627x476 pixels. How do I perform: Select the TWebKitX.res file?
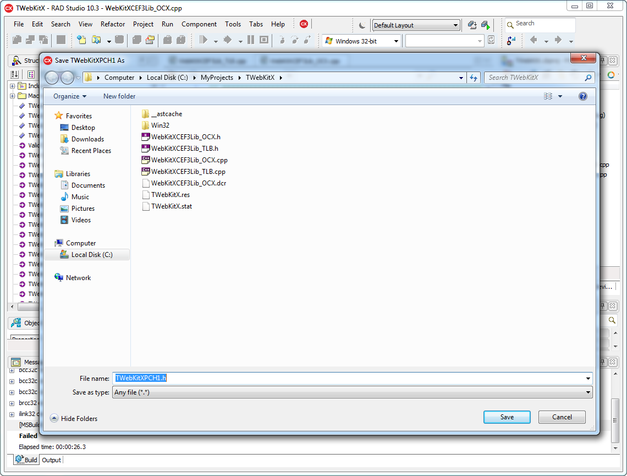pyautogui.click(x=166, y=195)
